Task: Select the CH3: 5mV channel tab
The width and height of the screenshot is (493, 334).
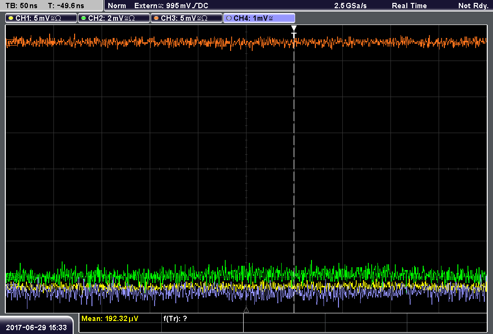Action: (x=186, y=18)
